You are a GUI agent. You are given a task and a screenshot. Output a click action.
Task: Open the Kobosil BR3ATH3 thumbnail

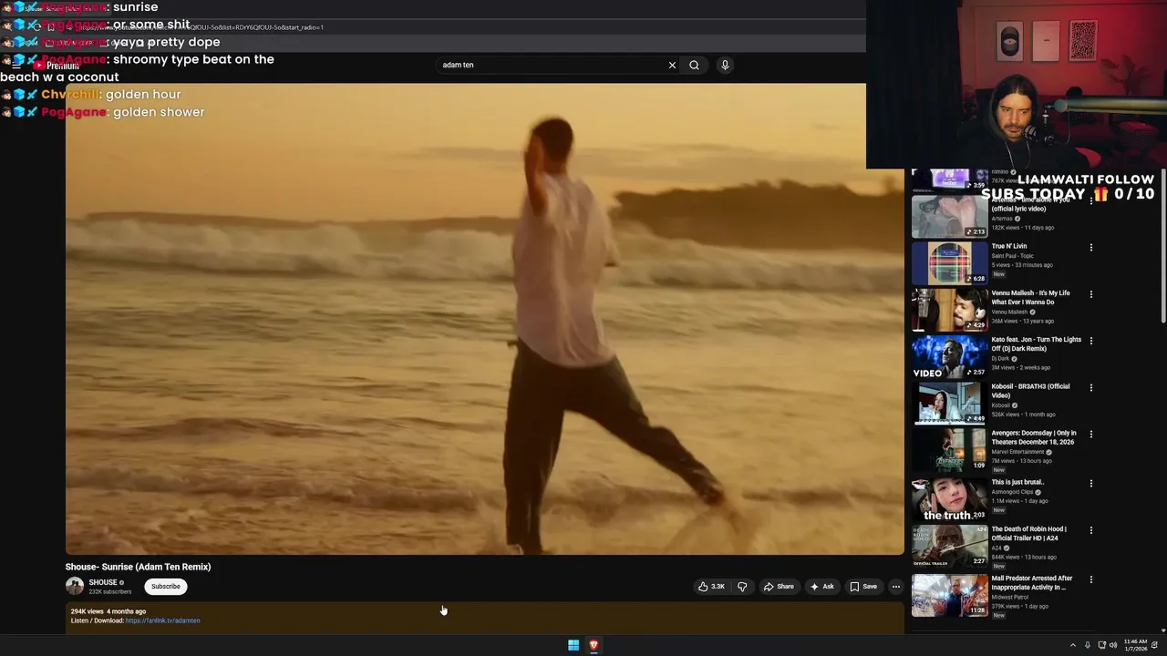pos(949,404)
